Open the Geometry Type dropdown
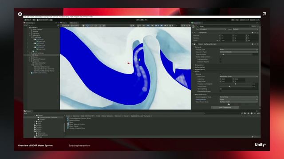 coord(239,52)
